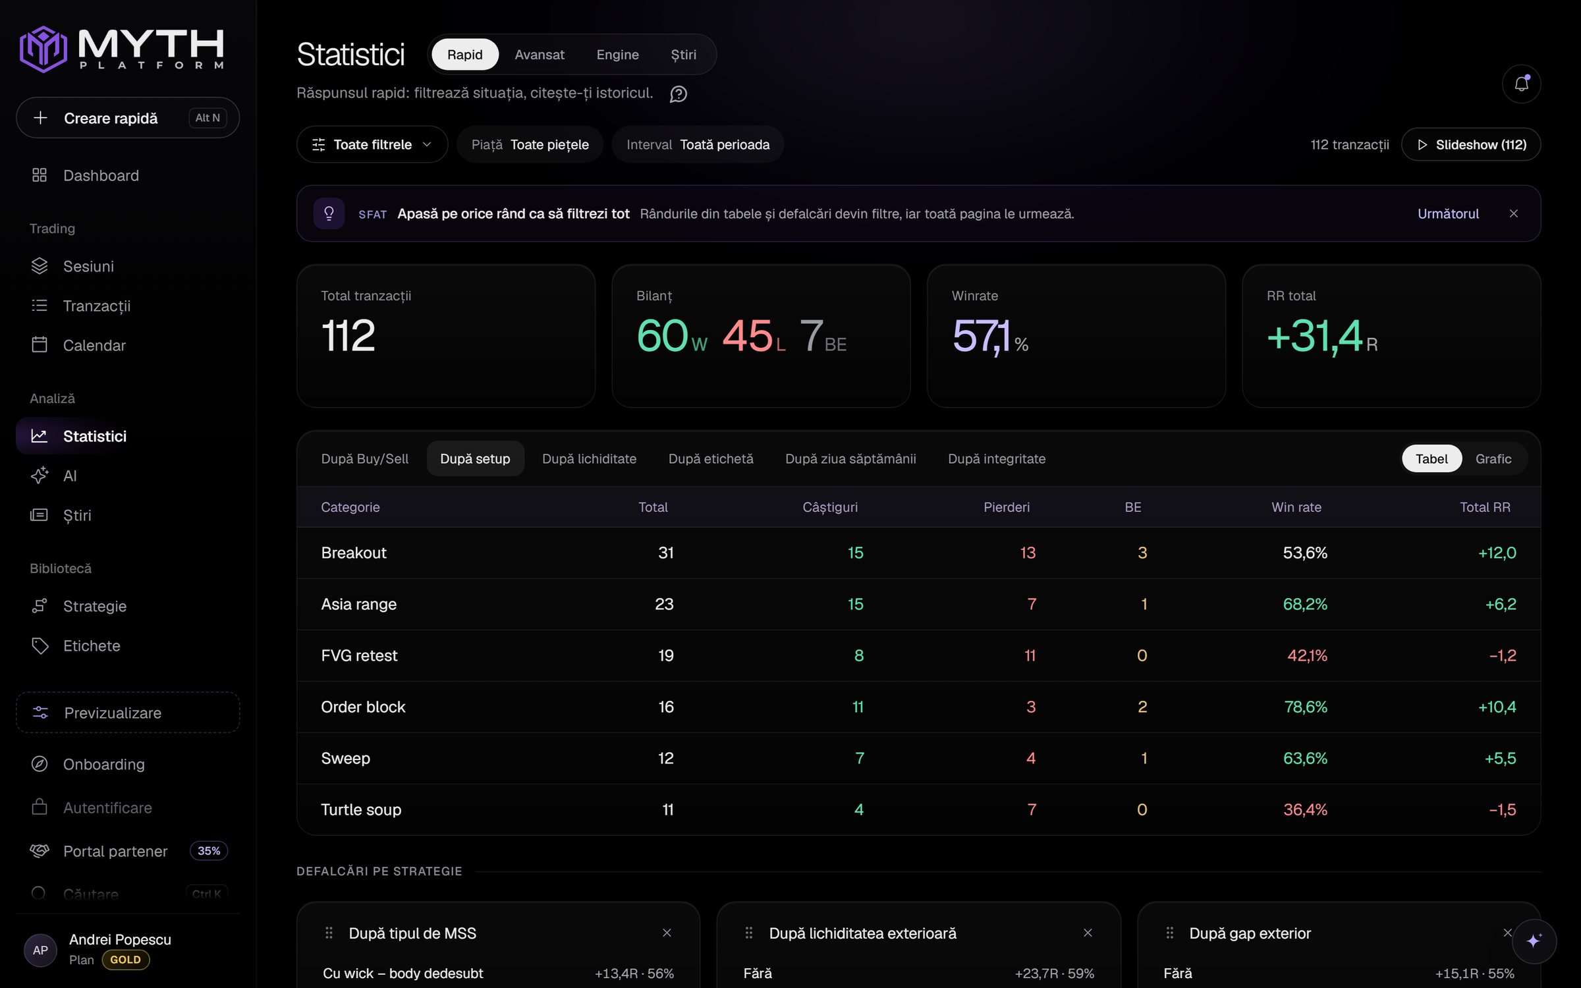The width and height of the screenshot is (1581, 988).
Task: Close the După lichiditatea exterioară card
Action: tap(1088, 933)
